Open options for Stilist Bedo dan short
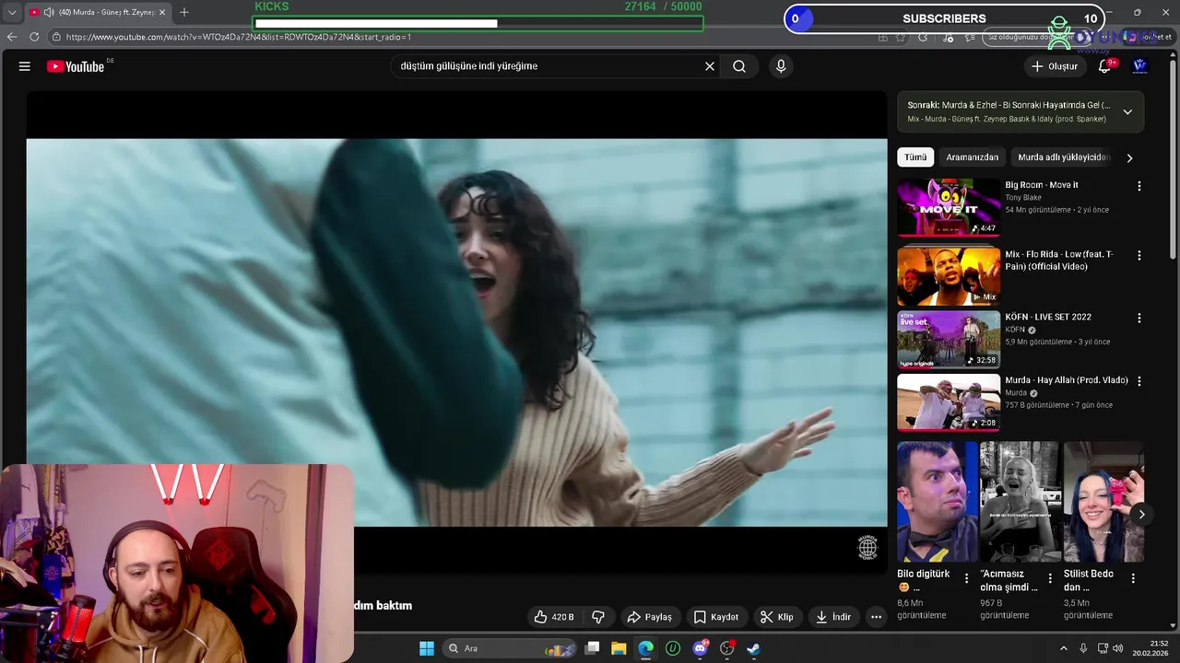Viewport: 1180px width, 663px height. click(x=1133, y=578)
